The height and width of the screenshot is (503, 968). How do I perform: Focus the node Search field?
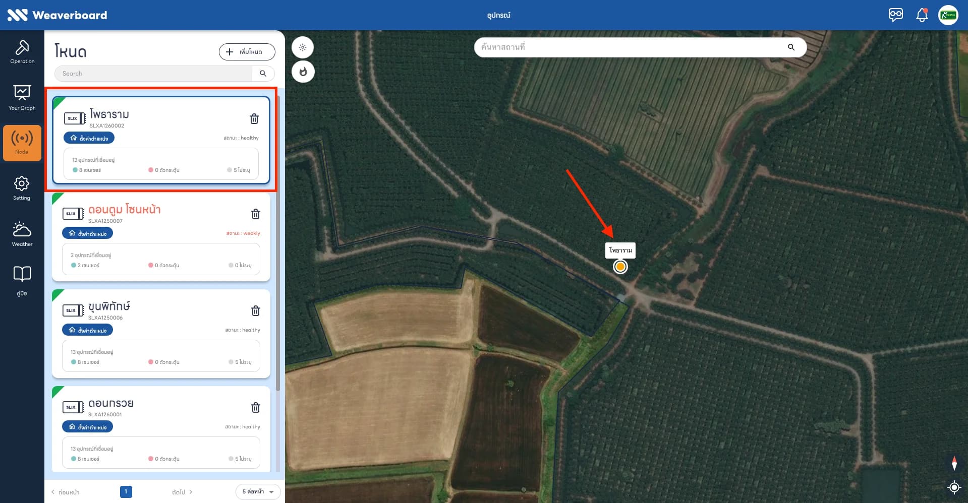click(x=153, y=74)
